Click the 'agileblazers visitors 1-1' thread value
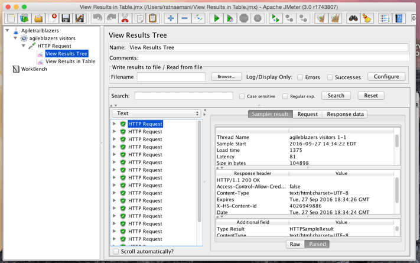Viewport: 420px width, 263px height. [x=318, y=137]
